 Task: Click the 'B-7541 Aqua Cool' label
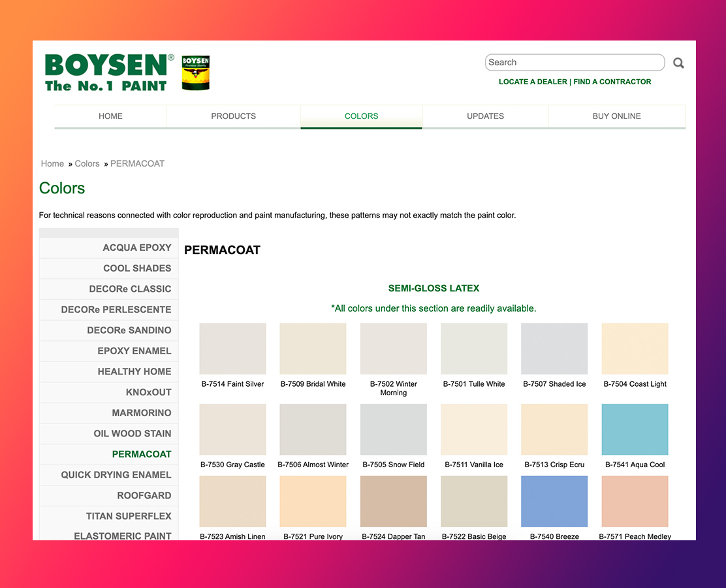[x=635, y=465]
